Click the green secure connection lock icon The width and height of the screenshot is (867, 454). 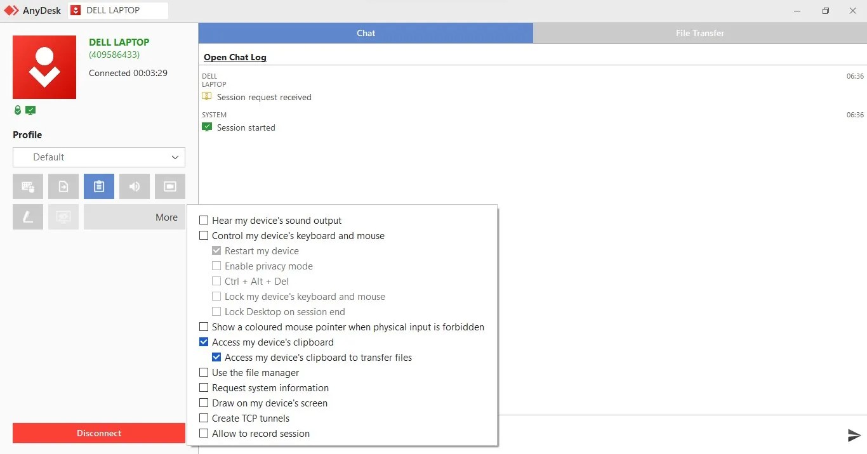(x=17, y=110)
